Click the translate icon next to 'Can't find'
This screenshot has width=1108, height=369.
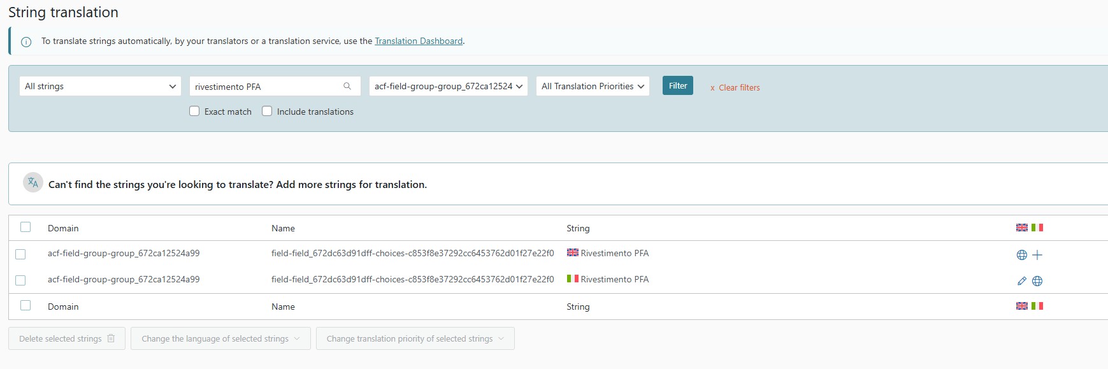33,183
